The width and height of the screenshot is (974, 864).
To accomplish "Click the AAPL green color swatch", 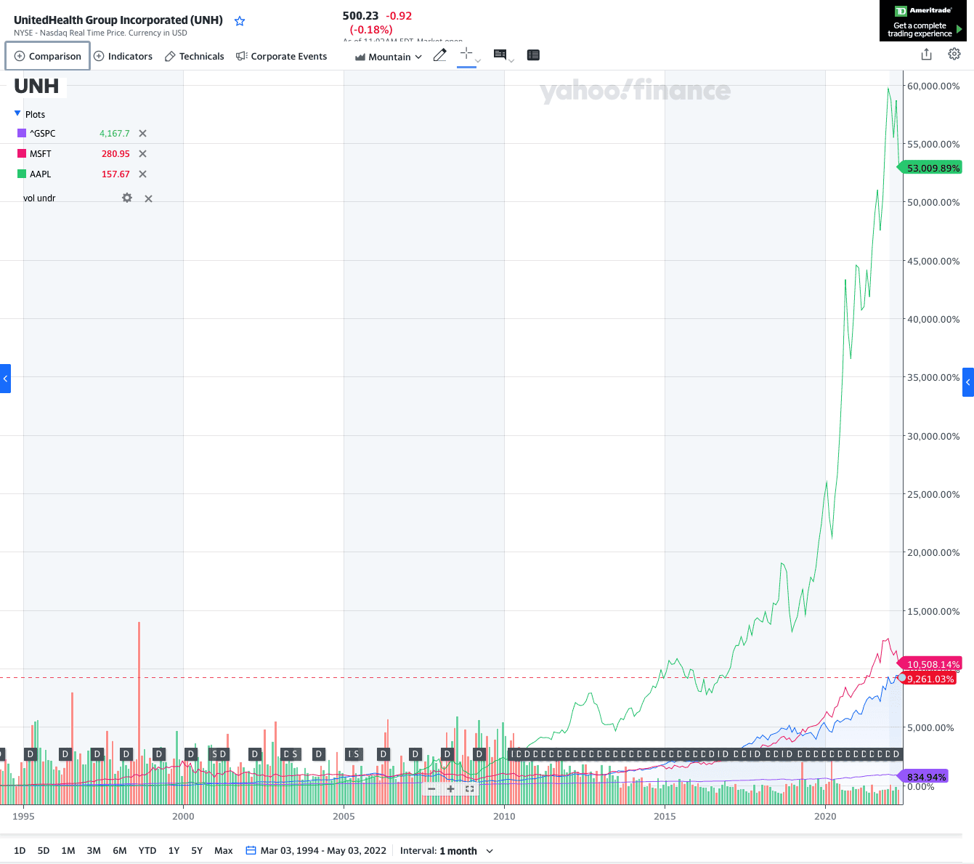I will [x=22, y=174].
